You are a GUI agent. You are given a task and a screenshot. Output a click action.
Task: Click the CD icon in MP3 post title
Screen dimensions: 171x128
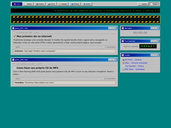15,68
